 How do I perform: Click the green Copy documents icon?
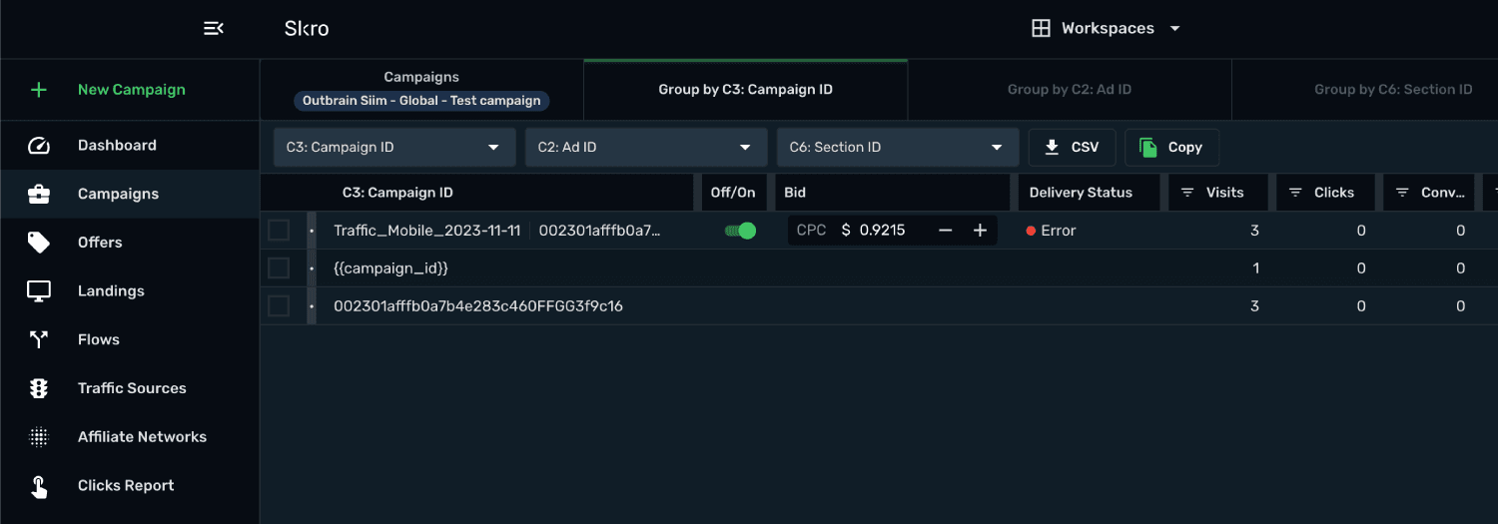pos(1148,147)
